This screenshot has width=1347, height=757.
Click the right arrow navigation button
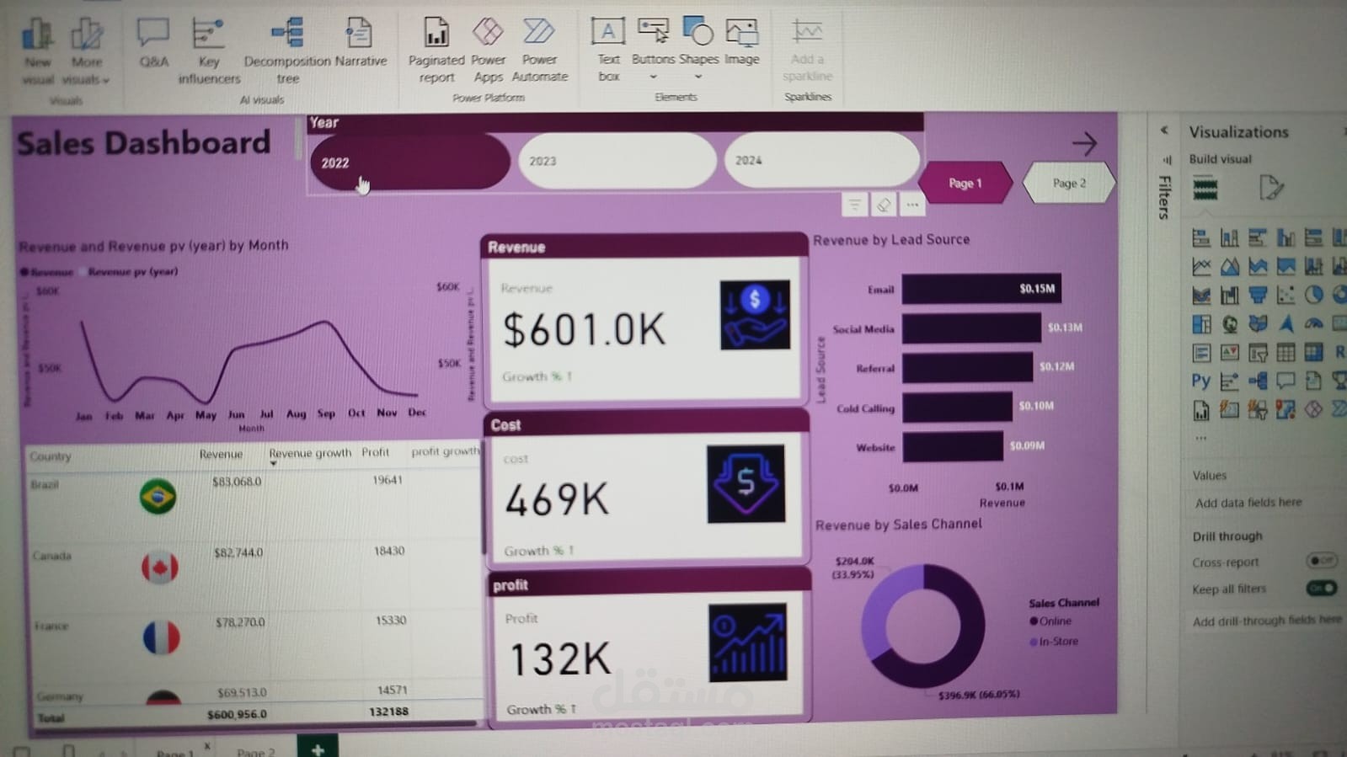click(1084, 143)
